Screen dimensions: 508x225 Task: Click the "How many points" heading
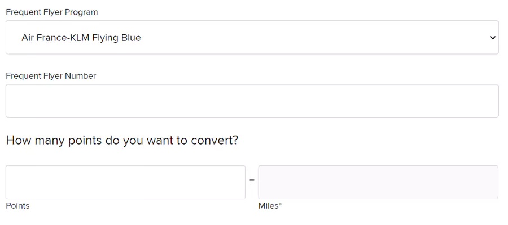(122, 140)
